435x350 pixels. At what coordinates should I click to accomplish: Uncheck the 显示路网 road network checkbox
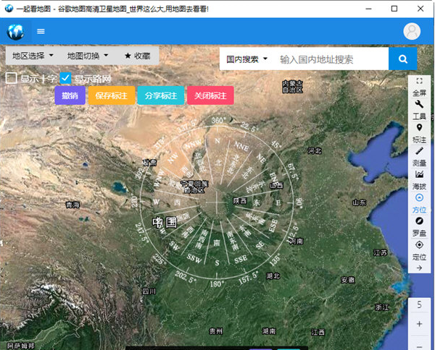tap(66, 78)
